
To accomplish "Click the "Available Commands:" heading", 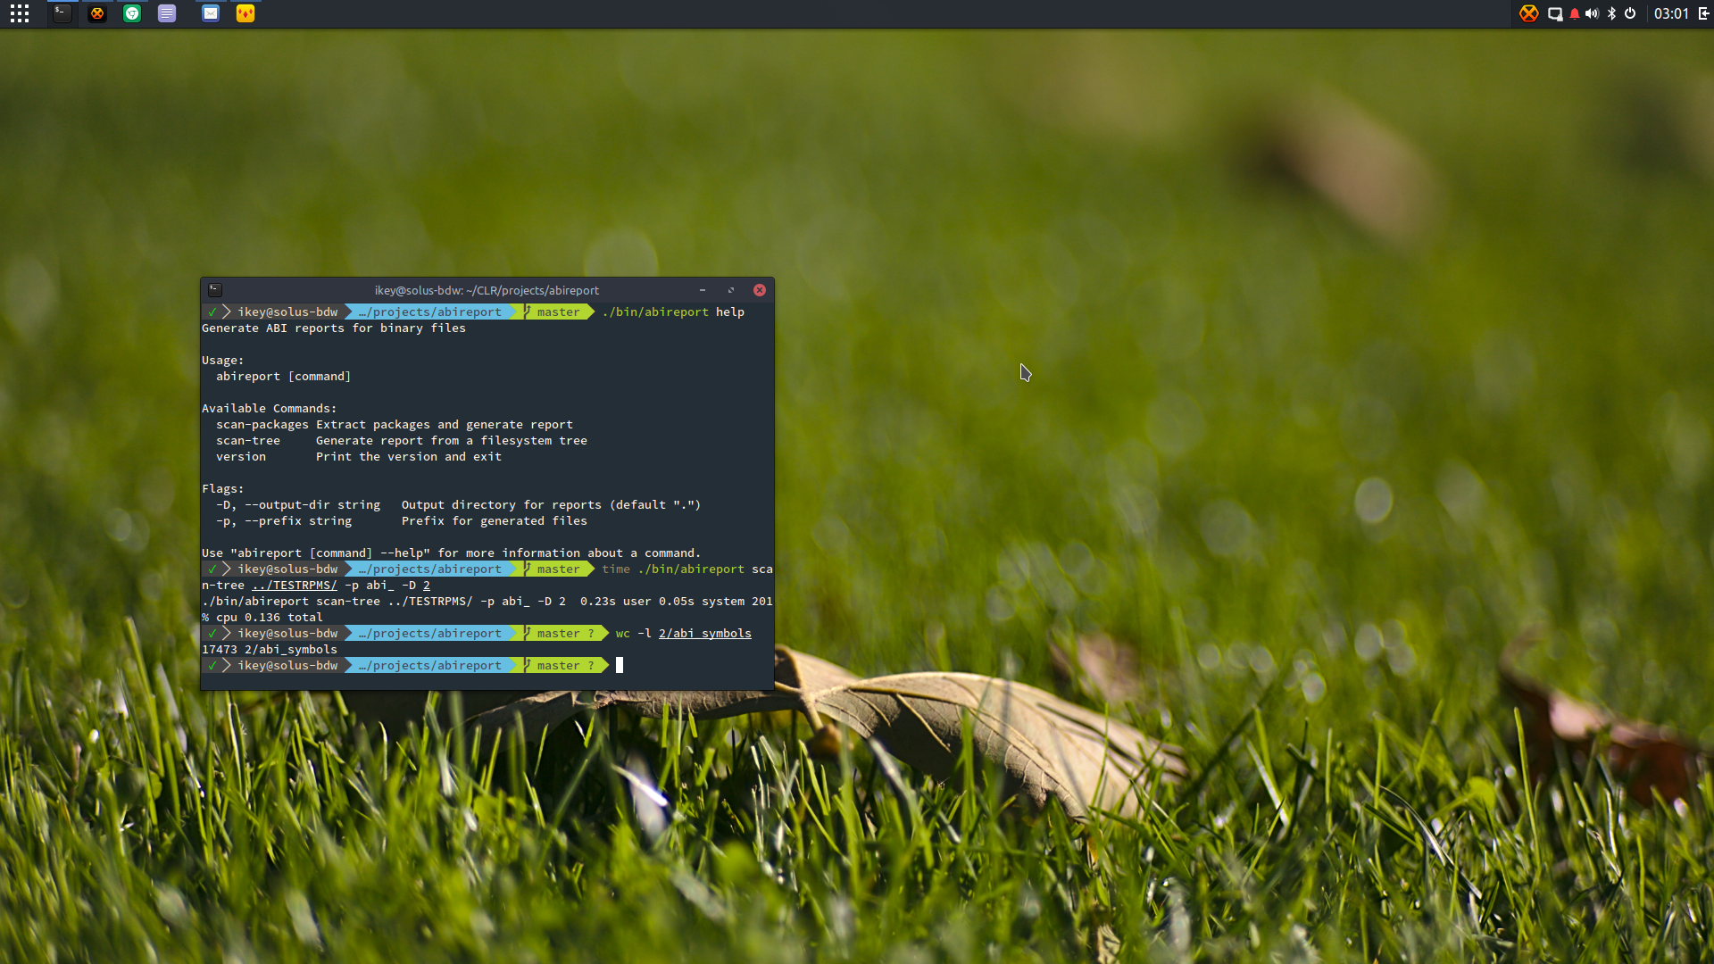I will click(270, 409).
